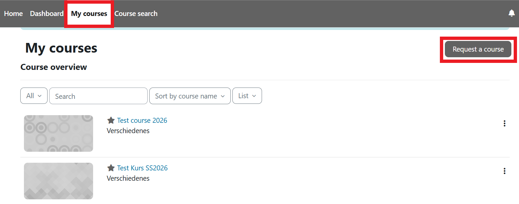Open the Test Kurs SS2026 link
The image size is (519, 204).
pyautogui.click(x=142, y=168)
